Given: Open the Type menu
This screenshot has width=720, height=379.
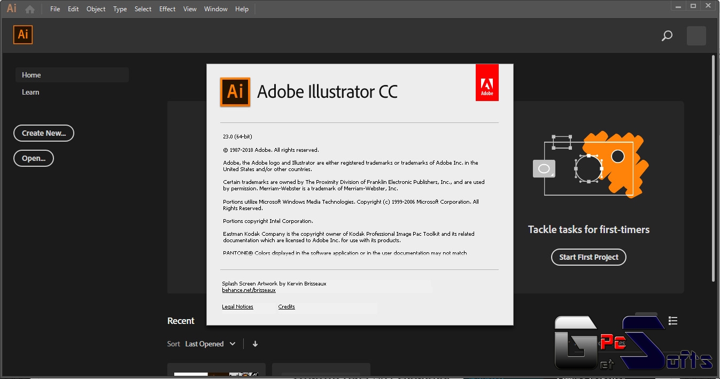Looking at the screenshot, I should coord(120,9).
